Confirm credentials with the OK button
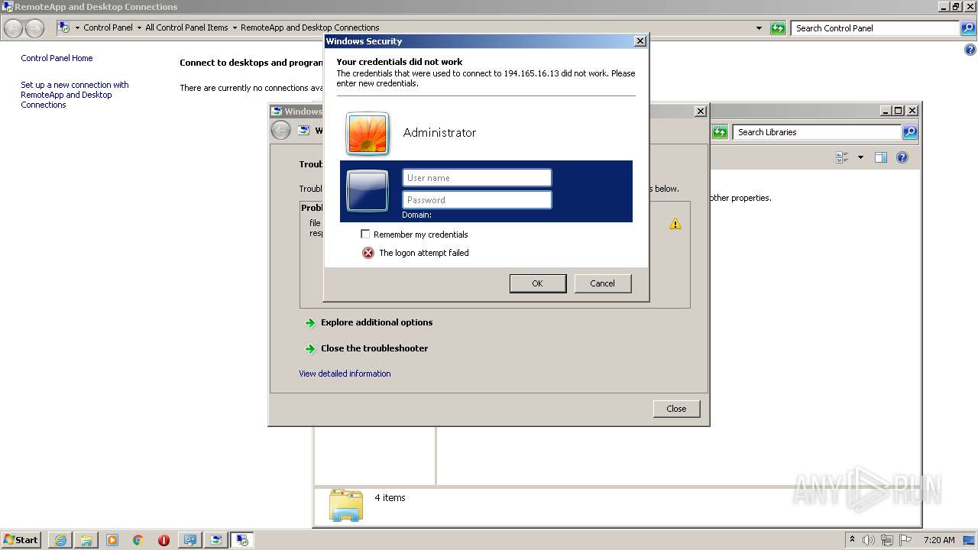 click(x=538, y=283)
